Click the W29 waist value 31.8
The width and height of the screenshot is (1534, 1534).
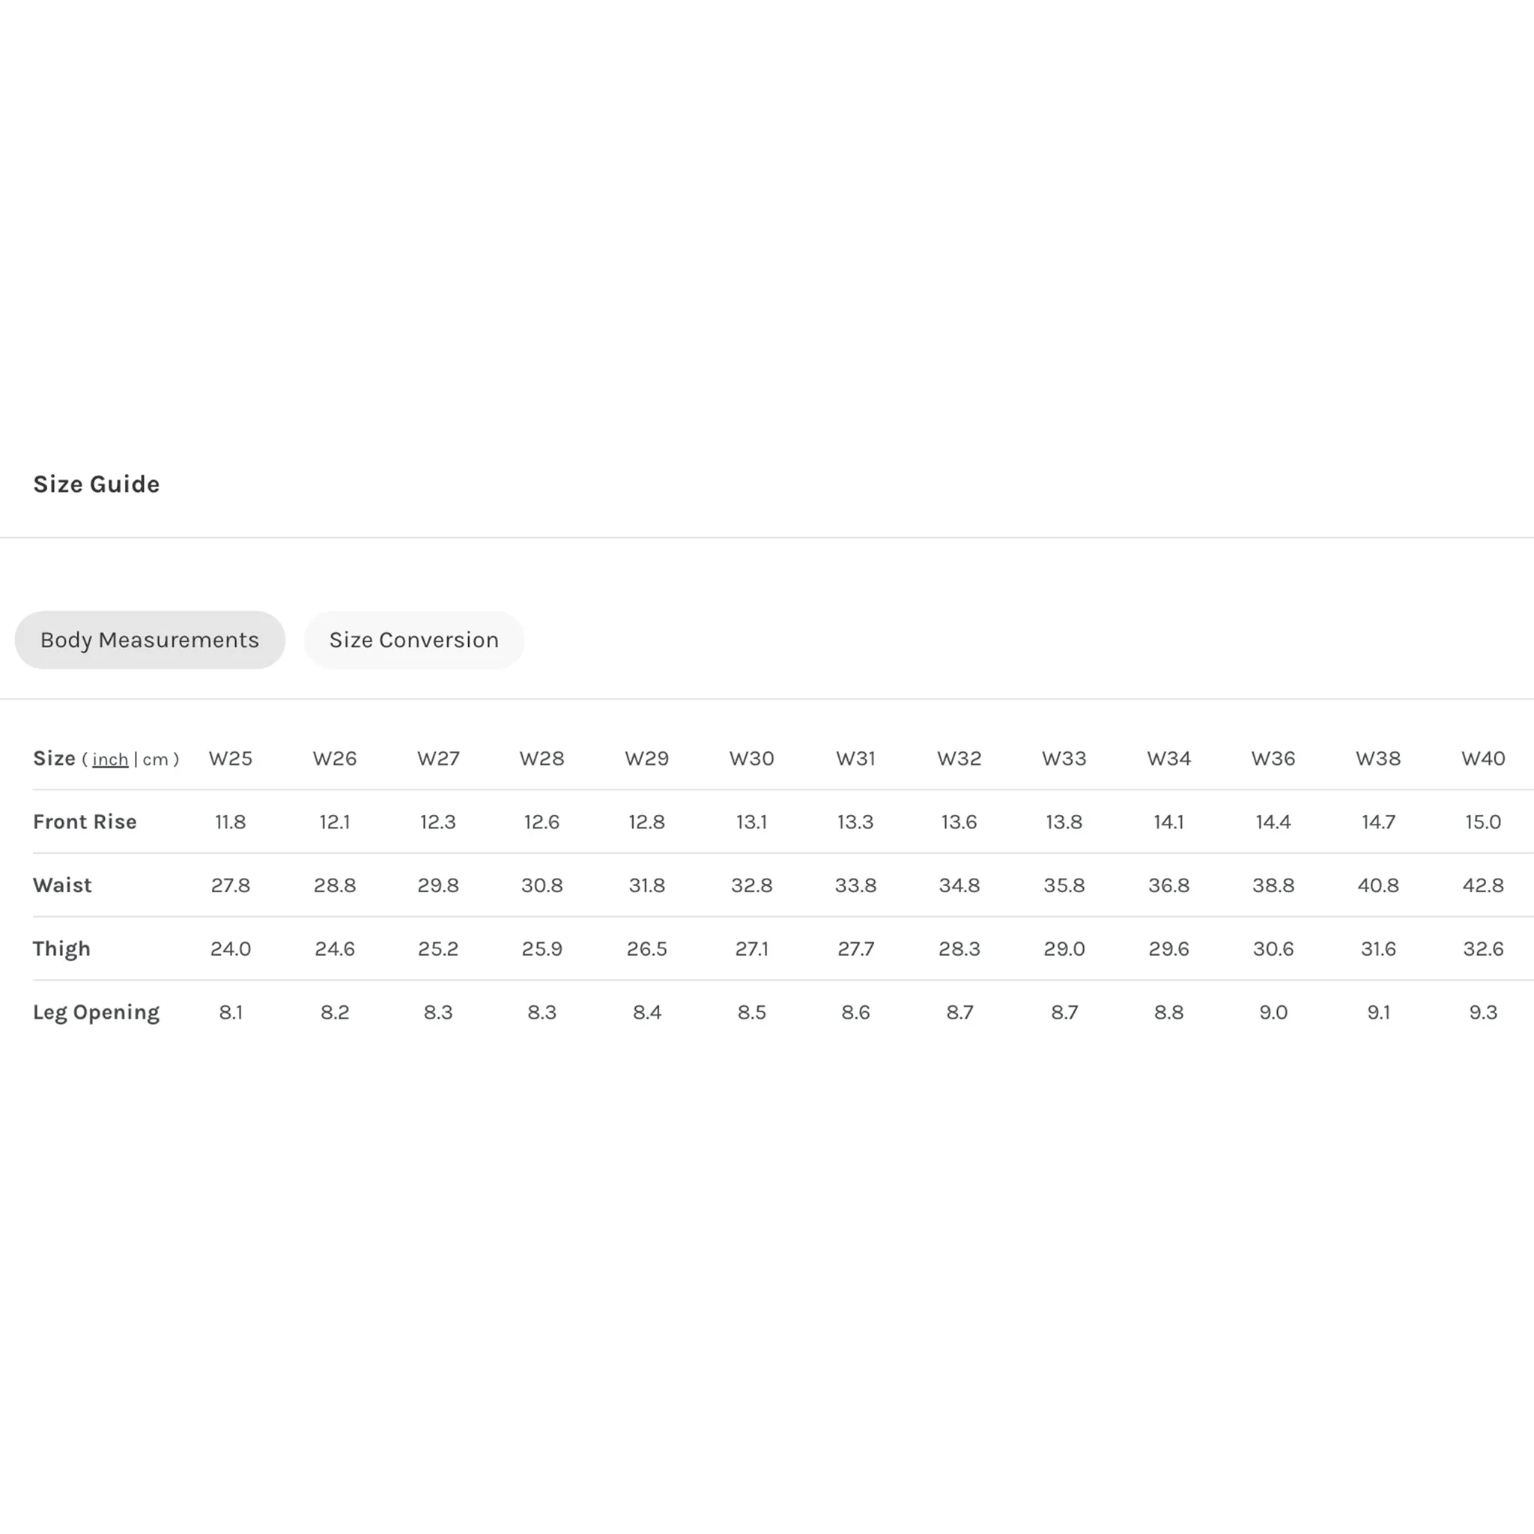tap(646, 885)
